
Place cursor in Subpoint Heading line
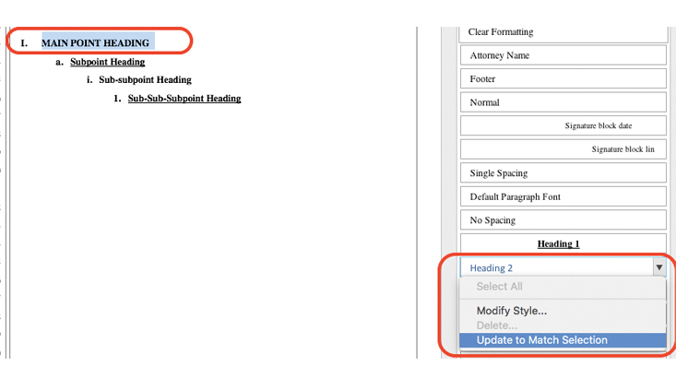(x=107, y=62)
